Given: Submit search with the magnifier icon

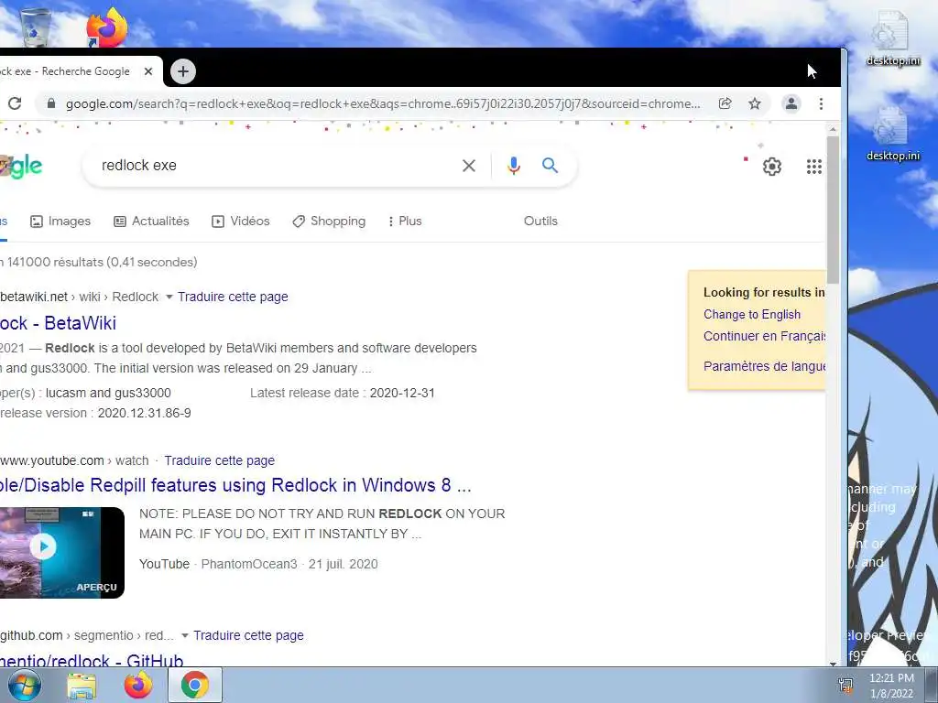Looking at the screenshot, I should pyautogui.click(x=550, y=165).
